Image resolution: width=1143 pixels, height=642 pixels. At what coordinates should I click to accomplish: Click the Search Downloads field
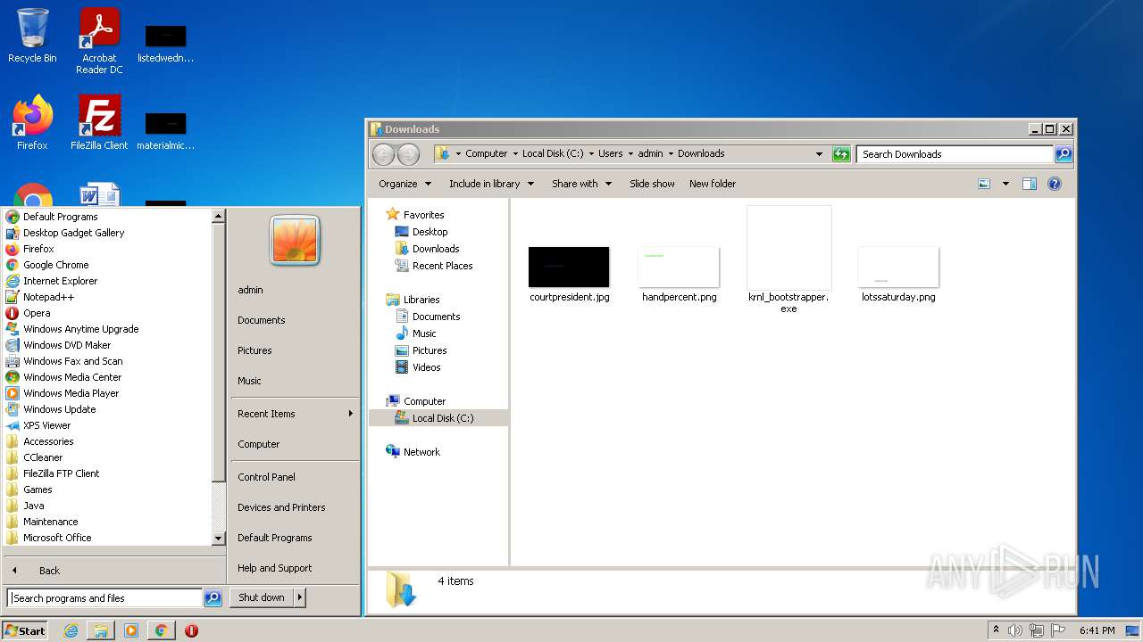point(955,154)
